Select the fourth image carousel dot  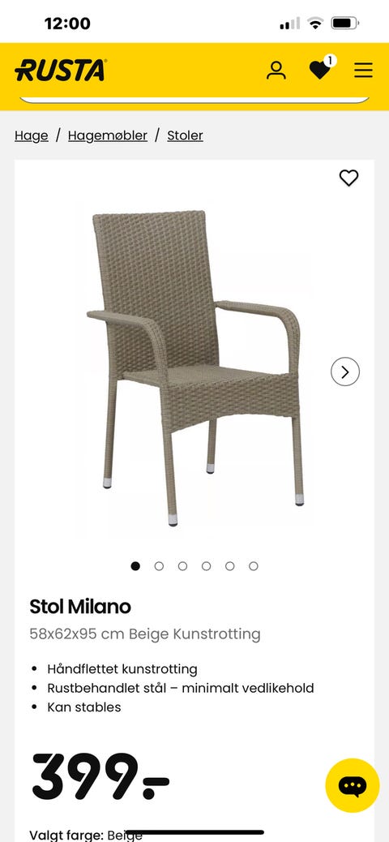206,566
